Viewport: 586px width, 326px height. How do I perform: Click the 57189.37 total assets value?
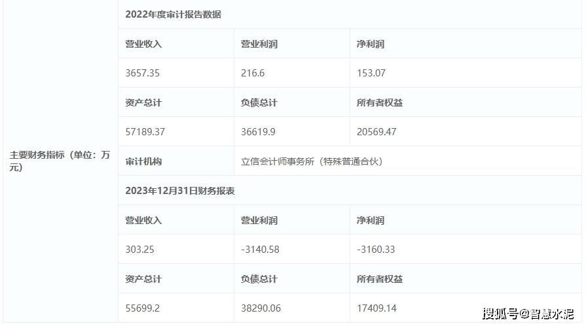pyautogui.click(x=145, y=132)
